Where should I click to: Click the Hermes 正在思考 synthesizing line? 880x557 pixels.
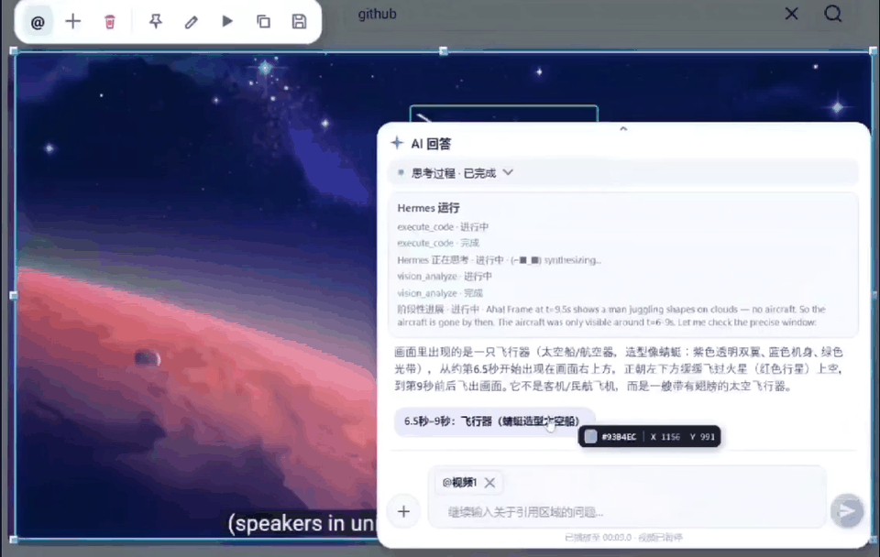click(x=499, y=259)
